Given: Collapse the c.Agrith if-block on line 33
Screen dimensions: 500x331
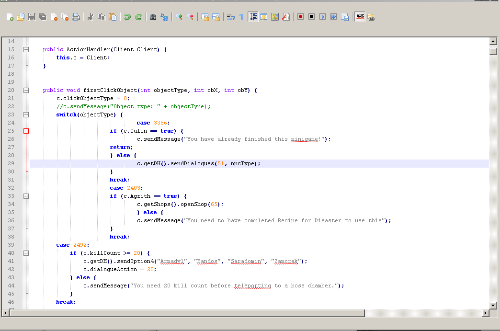Looking at the screenshot, I should 26,196.
